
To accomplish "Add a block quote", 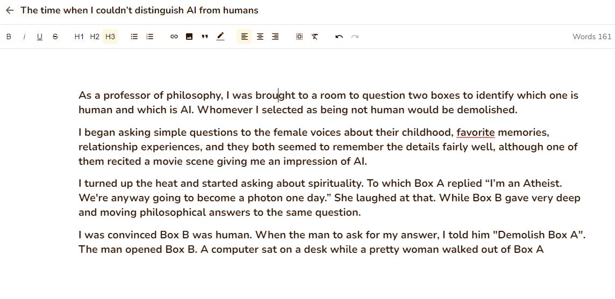I will tap(205, 37).
